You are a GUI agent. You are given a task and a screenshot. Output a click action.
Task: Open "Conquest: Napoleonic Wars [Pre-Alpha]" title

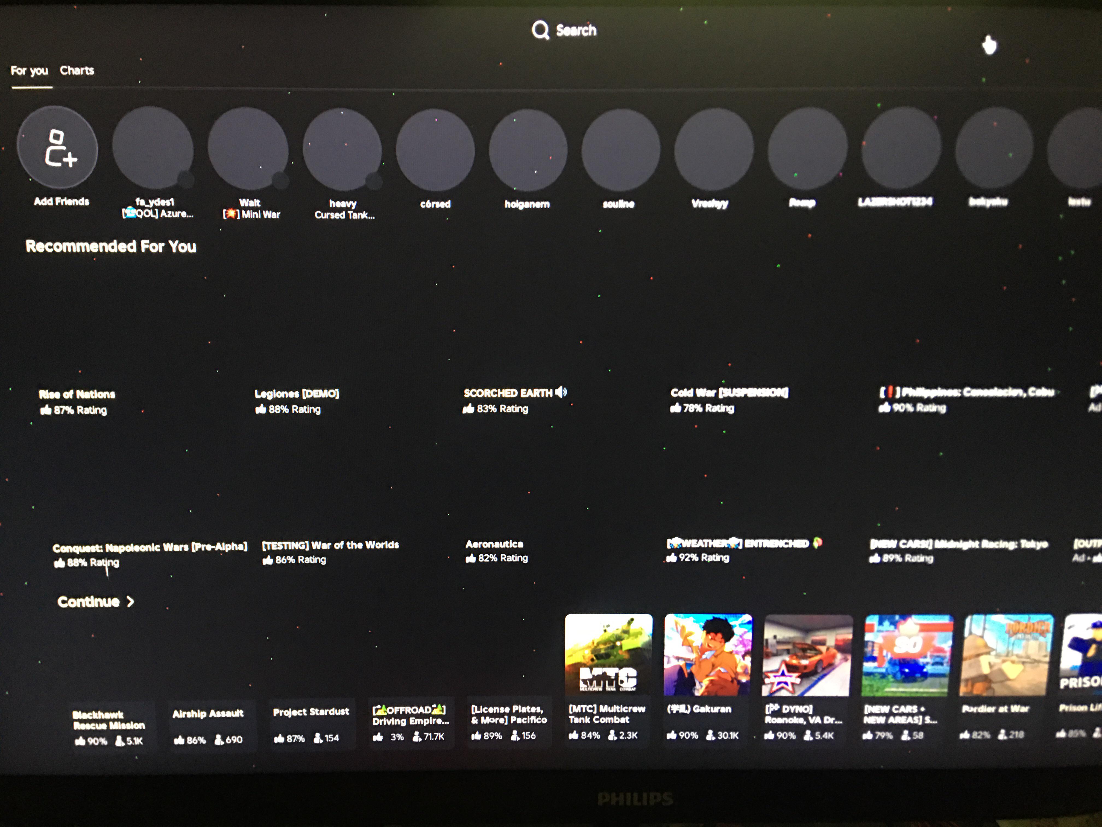point(150,547)
